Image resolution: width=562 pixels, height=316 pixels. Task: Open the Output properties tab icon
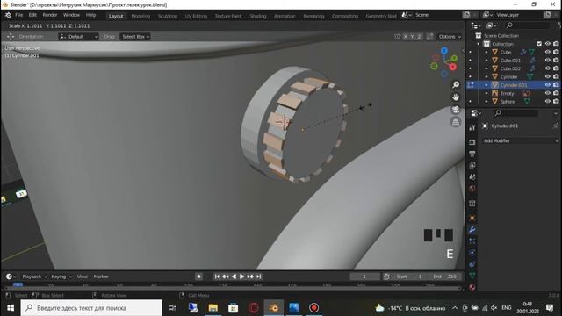(x=472, y=154)
